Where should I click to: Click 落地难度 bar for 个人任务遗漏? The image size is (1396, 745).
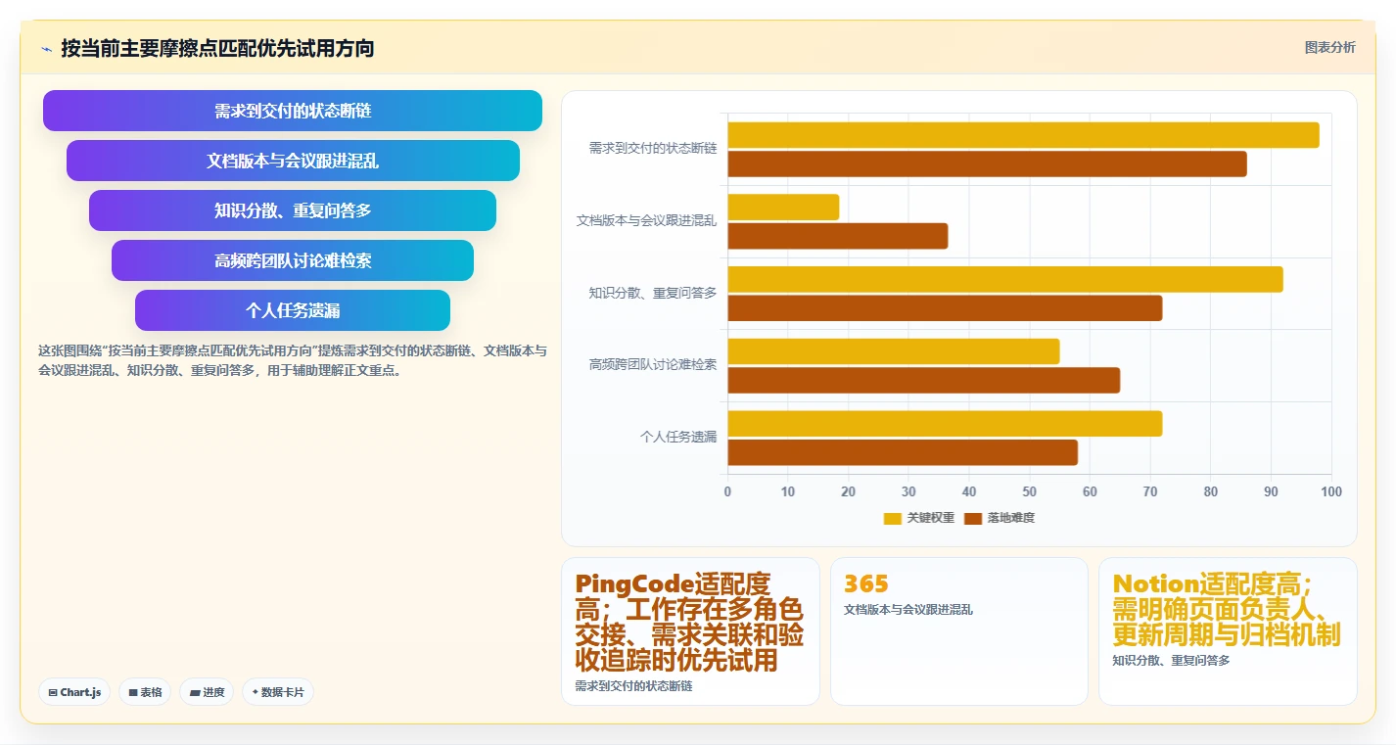coord(903,452)
